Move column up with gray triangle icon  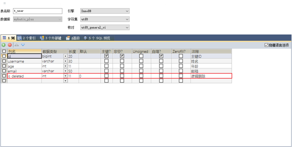(16, 45)
